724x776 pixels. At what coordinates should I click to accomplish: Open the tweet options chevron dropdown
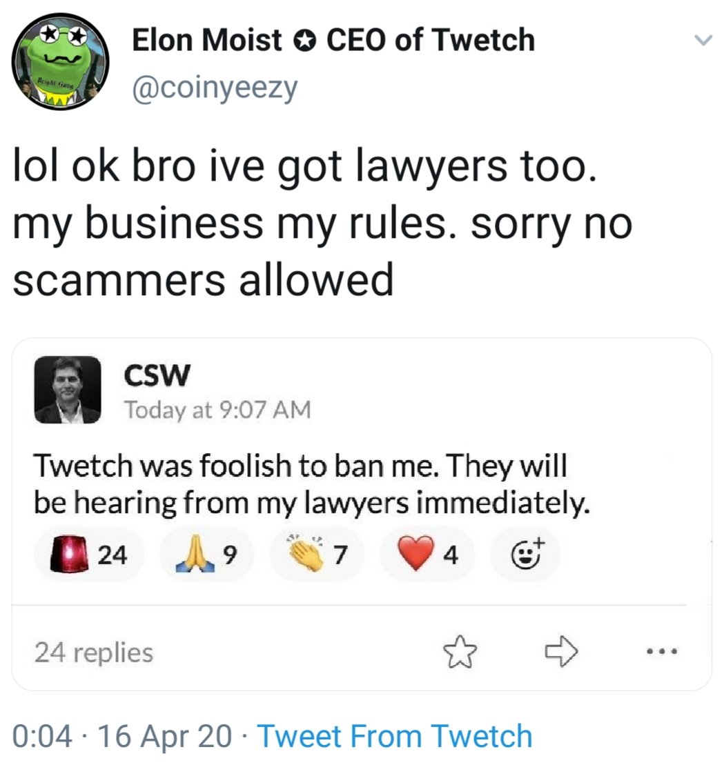click(703, 39)
